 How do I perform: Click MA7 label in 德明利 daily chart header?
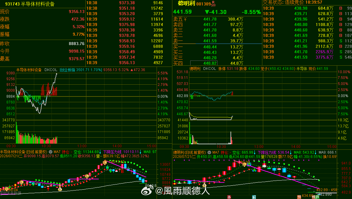216,152
